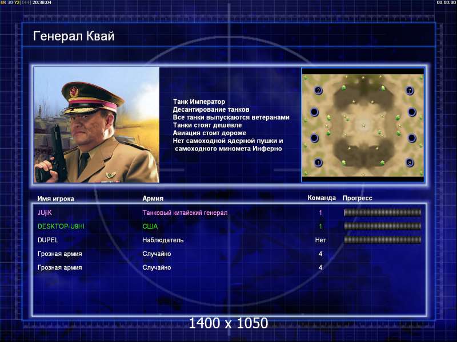
Task: Click the 20:38:04 clock readout
Action: (42, 2)
